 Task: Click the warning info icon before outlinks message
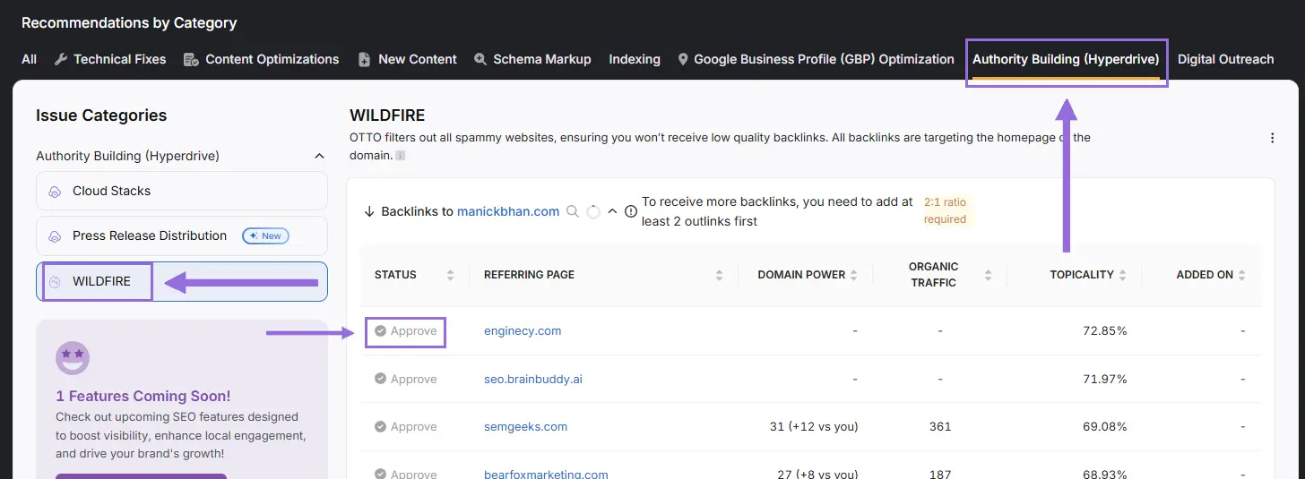pos(631,212)
